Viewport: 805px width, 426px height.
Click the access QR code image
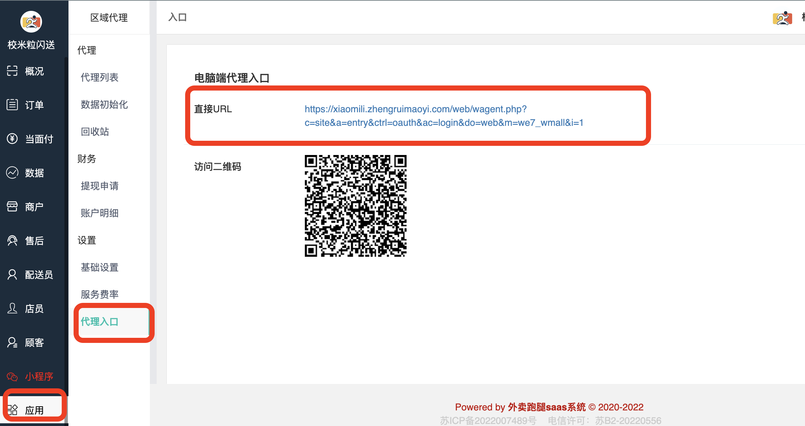click(355, 206)
